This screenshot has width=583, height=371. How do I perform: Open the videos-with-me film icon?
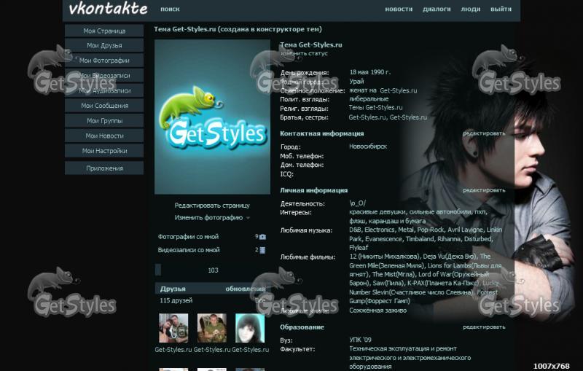262,250
